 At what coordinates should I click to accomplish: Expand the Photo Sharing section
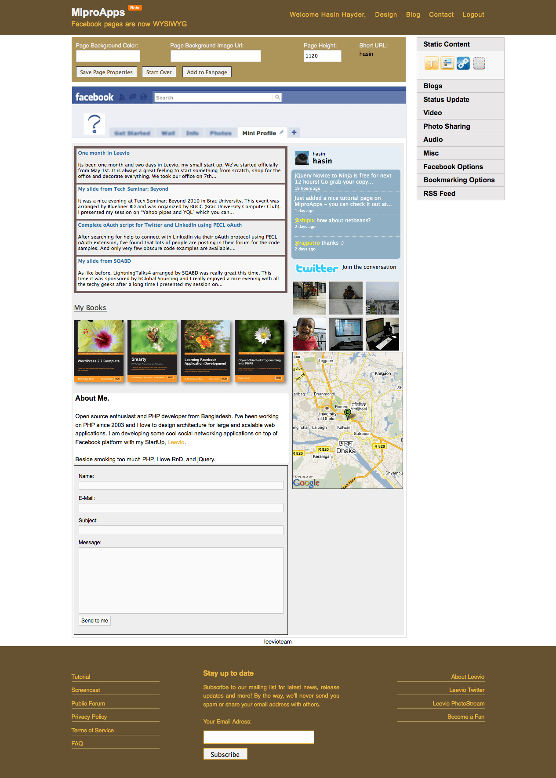[460, 127]
